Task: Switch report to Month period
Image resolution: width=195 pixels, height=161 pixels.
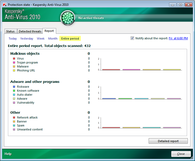Action: (53, 39)
